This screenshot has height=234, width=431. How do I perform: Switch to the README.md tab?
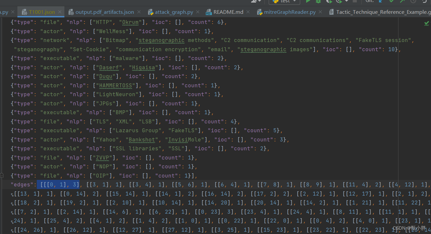point(228,12)
